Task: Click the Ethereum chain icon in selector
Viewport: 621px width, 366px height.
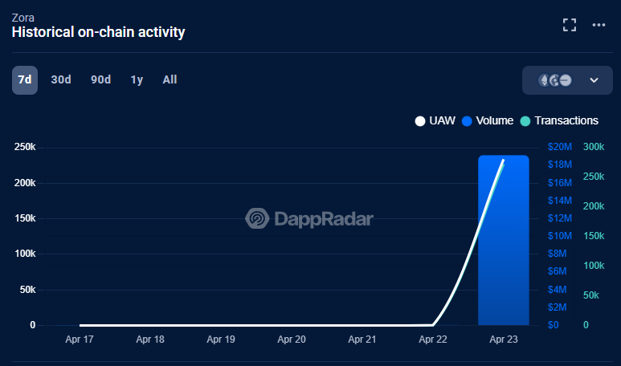Action: click(543, 80)
